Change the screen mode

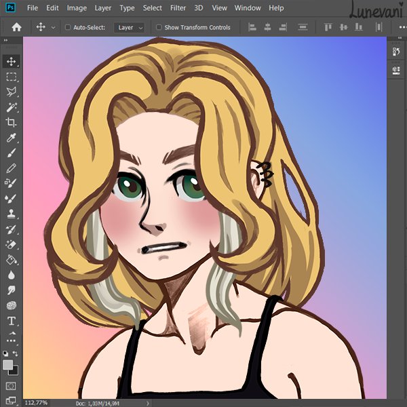point(11,400)
